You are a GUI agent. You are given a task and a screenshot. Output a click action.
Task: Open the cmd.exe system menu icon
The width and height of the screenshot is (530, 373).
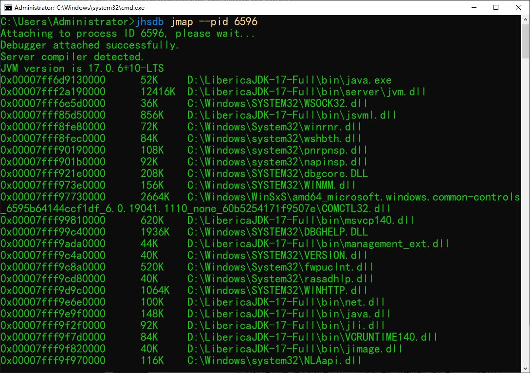coord(8,7)
